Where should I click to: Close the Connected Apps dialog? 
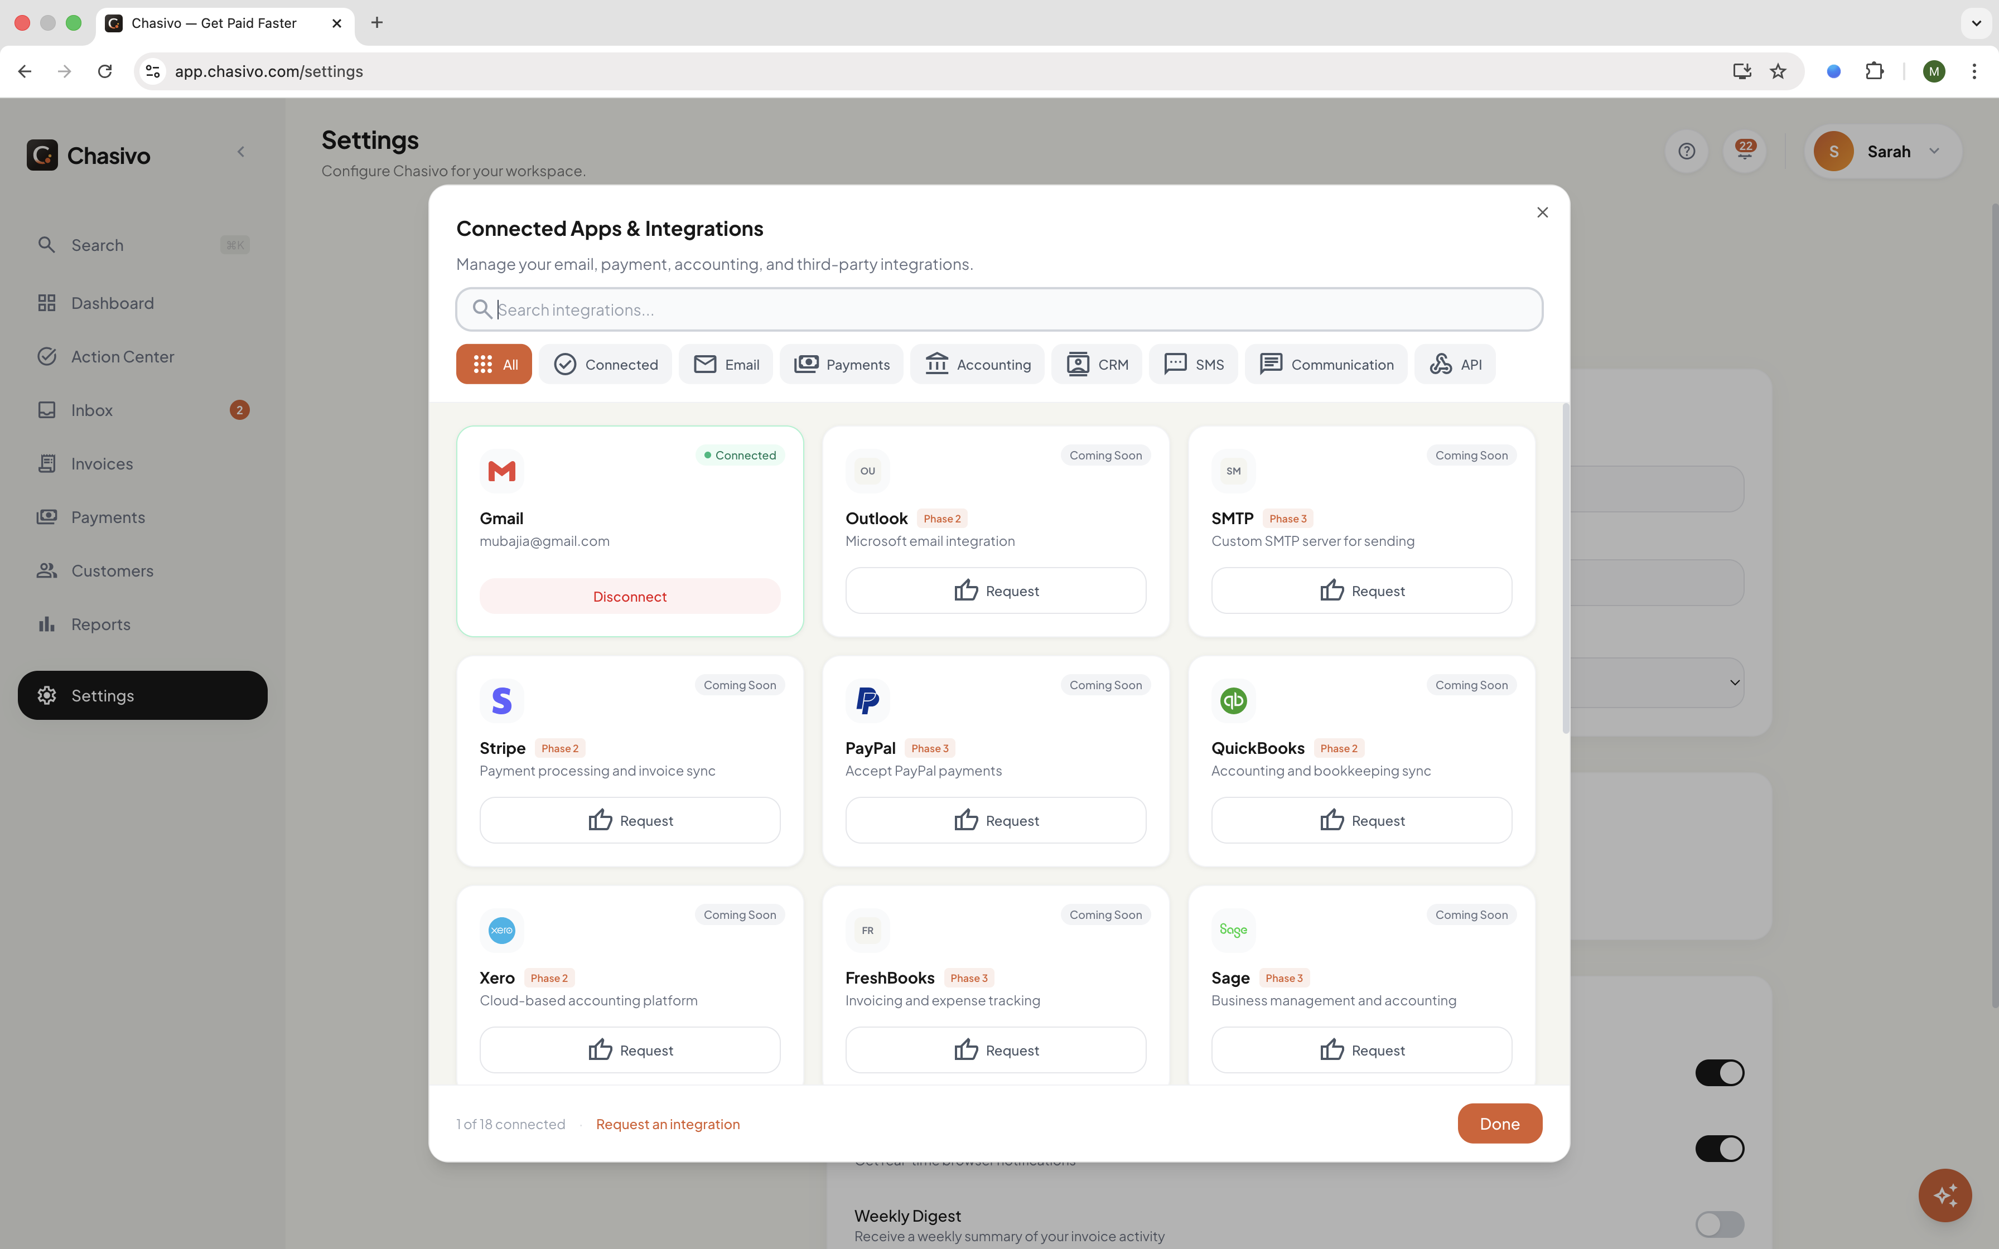[x=1542, y=212]
